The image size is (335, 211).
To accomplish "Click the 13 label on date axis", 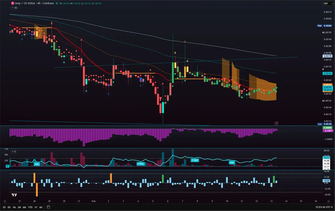I will pyautogui.click(x=271, y=201).
